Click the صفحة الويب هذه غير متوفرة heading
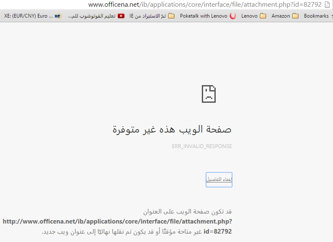Image resolution: width=333 pixels, height=242 pixels. tap(172, 129)
